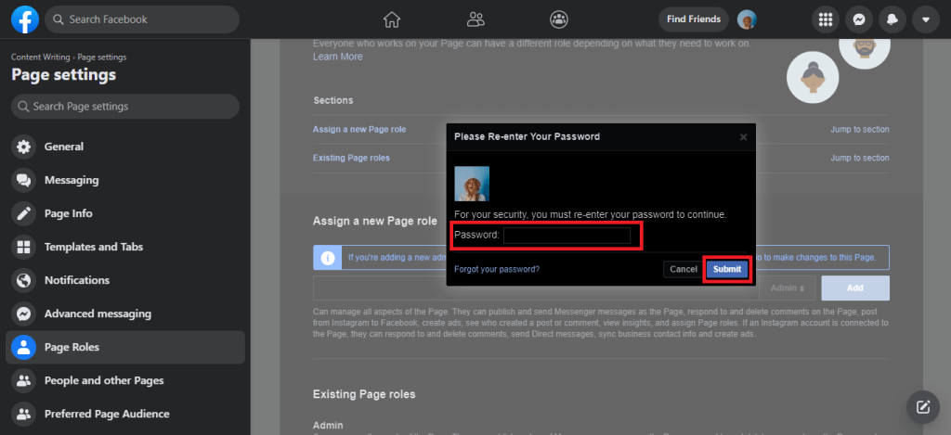Open Advanced messaging in sidebar

pyautogui.click(x=125, y=313)
